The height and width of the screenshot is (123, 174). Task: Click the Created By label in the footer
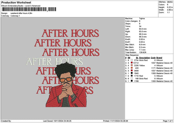click(6, 121)
